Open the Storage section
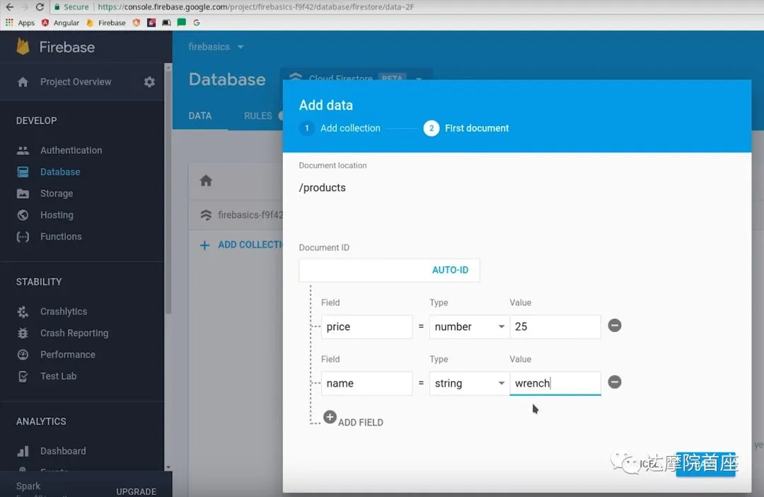Viewport: 764px width, 497px height. pyautogui.click(x=57, y=193)
